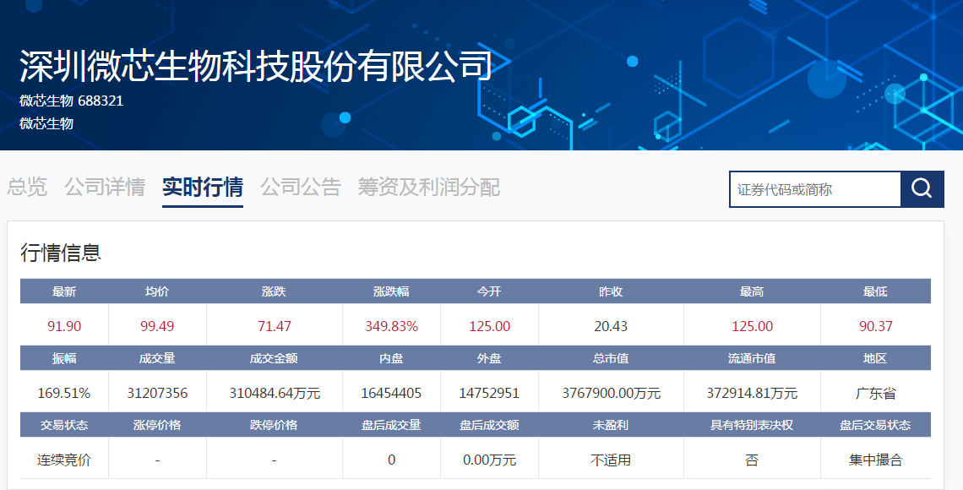Click the 0.00万元 after-hours amount
Screen dimensions: 963x490
point(489,460)
